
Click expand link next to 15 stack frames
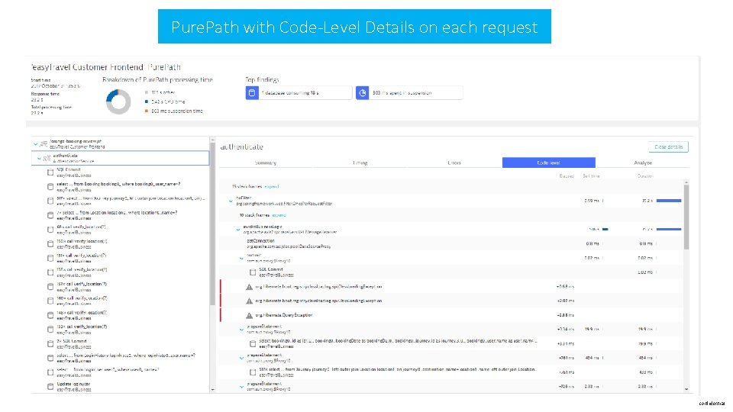pos(272,186)
